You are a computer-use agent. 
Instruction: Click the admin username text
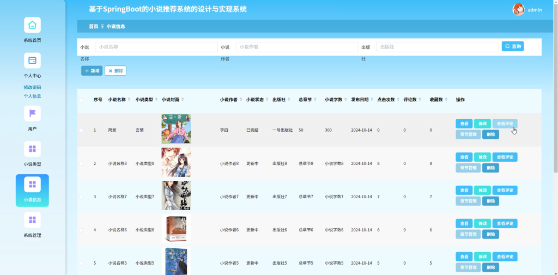535,10
